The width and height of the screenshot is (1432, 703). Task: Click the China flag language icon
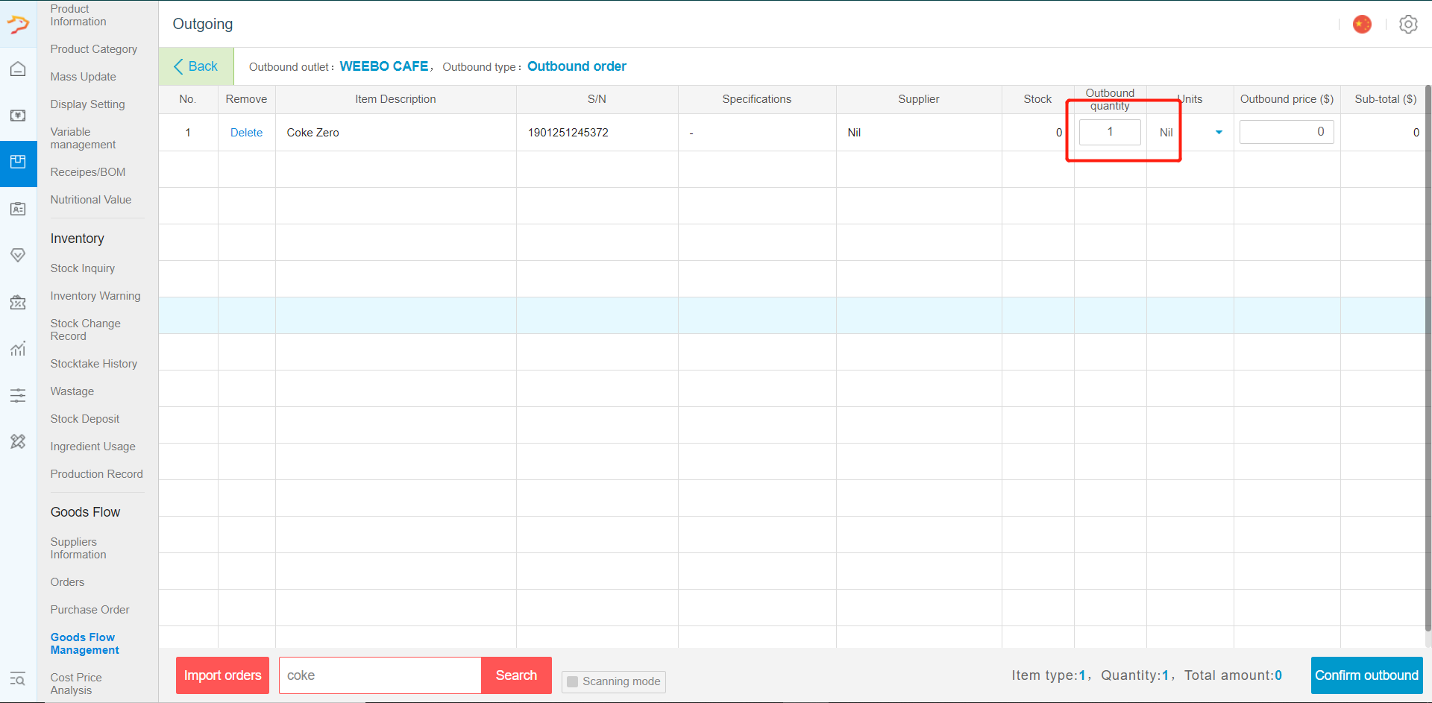tap(1362, 25)
